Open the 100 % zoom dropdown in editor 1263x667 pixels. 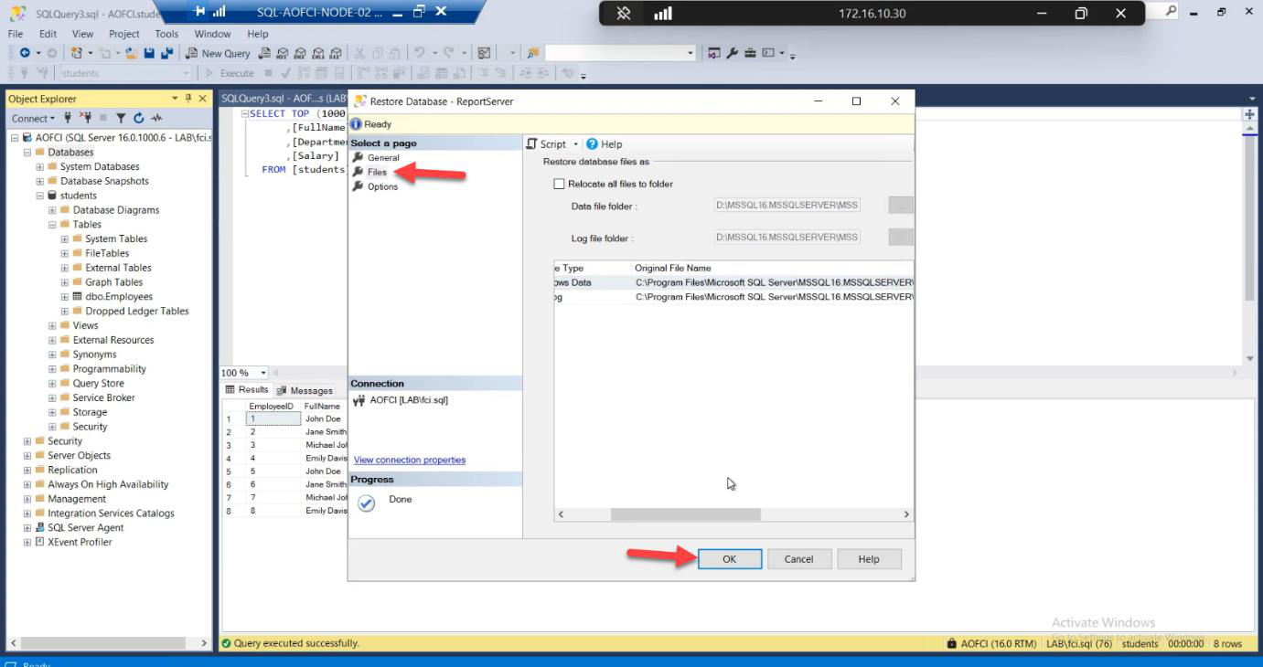(x=264, y=373)
